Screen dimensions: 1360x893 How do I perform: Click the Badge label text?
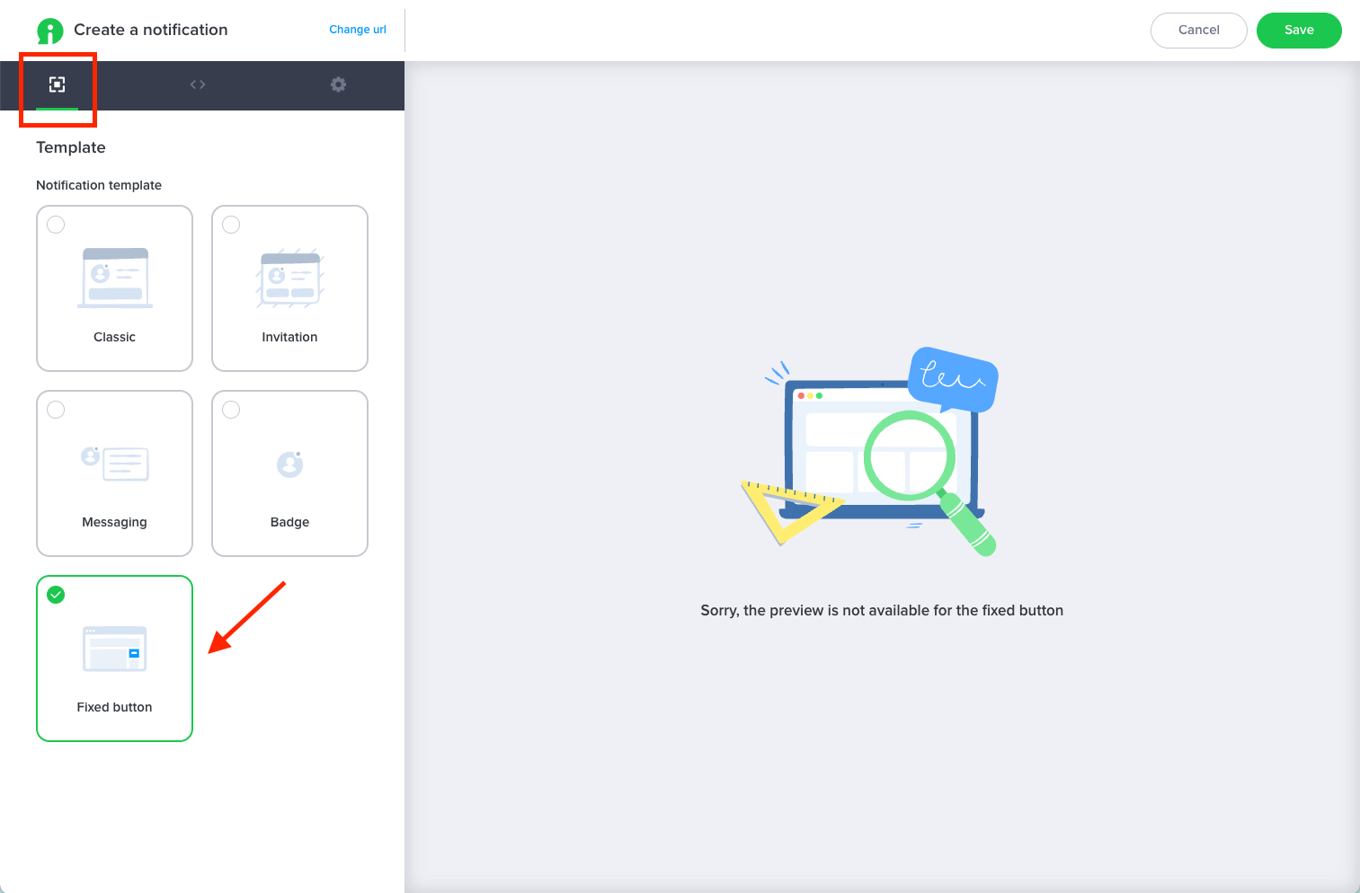(289, 522)
